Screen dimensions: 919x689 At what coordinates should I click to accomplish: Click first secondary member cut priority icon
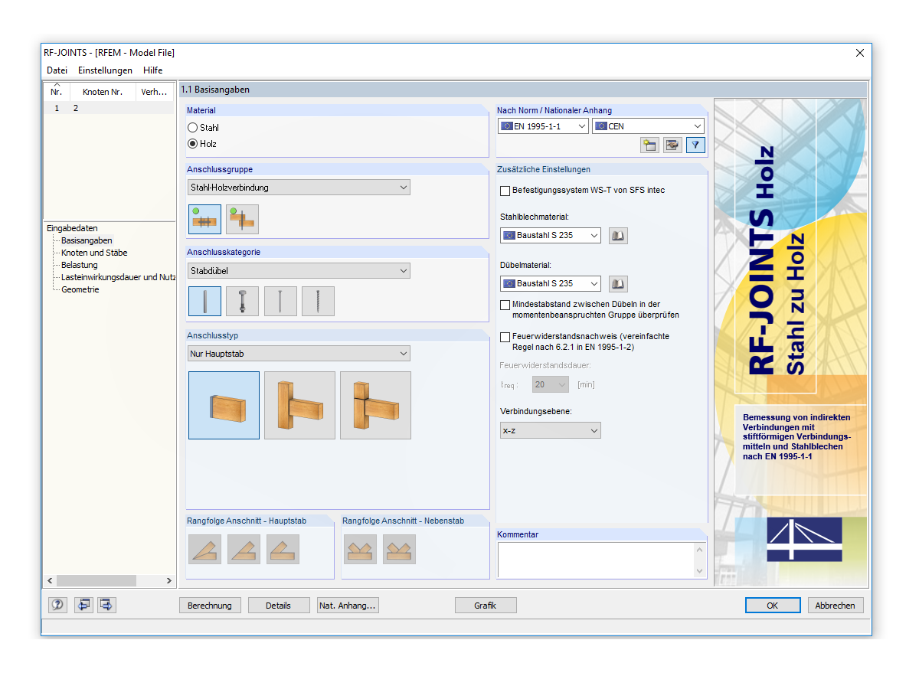pyautogui.click(x=360, y=549)
